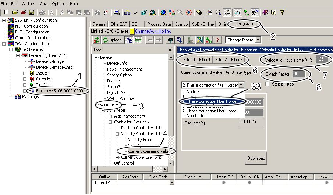
Task: Collapse Device 1 (EtherCAT) node
Action: [x=18, y=55]
